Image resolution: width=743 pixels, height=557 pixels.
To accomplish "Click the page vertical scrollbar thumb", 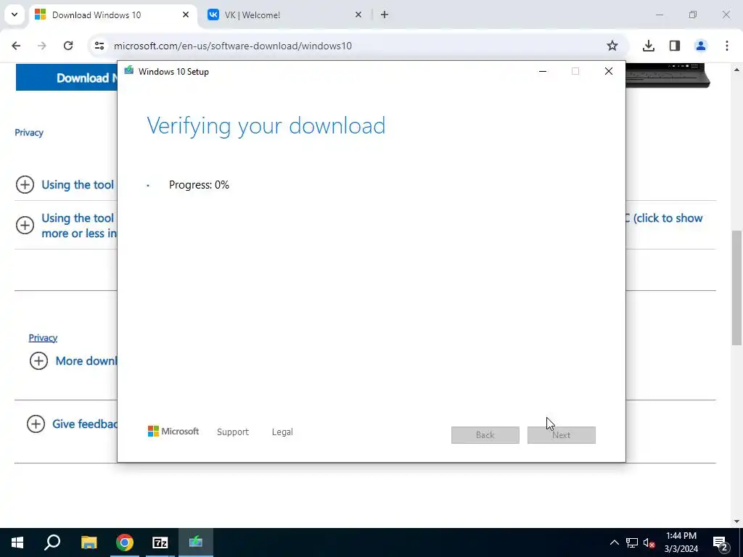I will pyautogui.click(x=736, y=288).
